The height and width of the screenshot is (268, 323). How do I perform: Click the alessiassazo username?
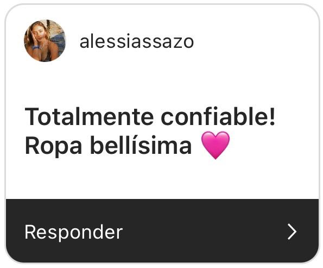(137, 41)
